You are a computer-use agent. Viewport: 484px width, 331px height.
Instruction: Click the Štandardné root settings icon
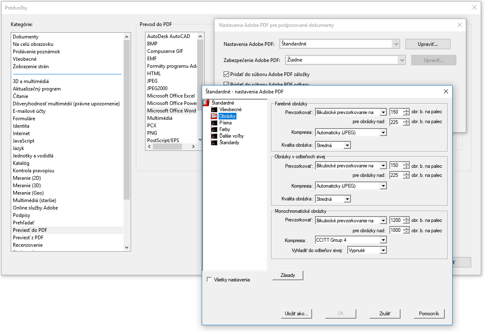pos(206,103)
